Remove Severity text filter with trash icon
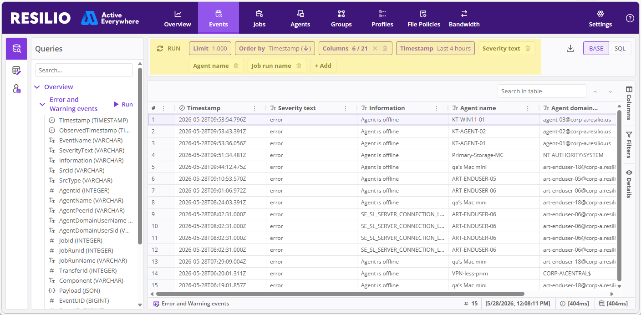 coord(528,48)
